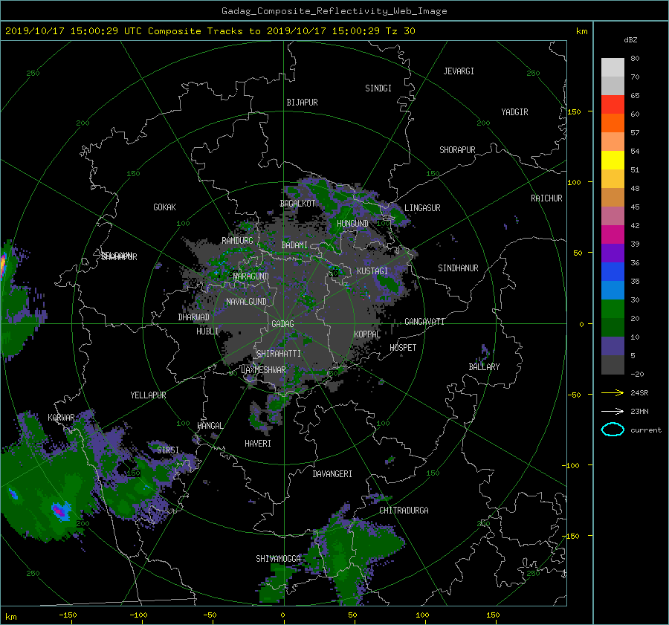Pick the red 60–65 dBZ color swatch
Image resolution: width=669 pixels, height=625 pixels.
pos(613,104)
